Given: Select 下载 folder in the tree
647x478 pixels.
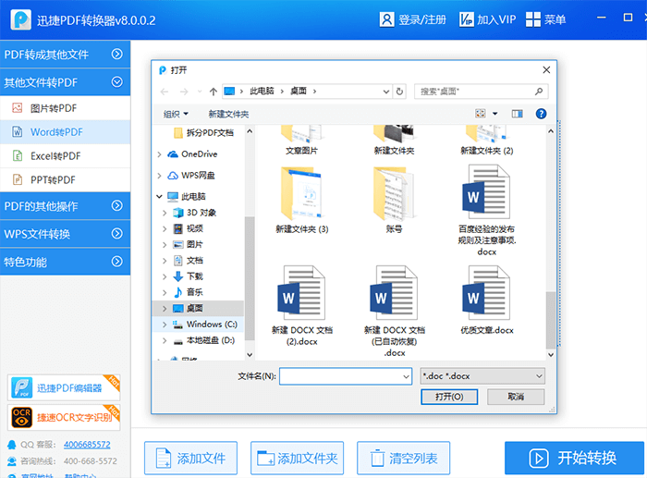Looking at the screenshot, I should pyautogui.click(x=189, y=276).
